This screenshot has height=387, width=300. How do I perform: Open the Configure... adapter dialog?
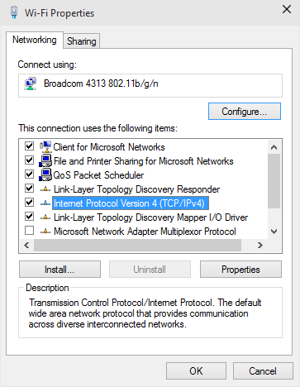245,112
